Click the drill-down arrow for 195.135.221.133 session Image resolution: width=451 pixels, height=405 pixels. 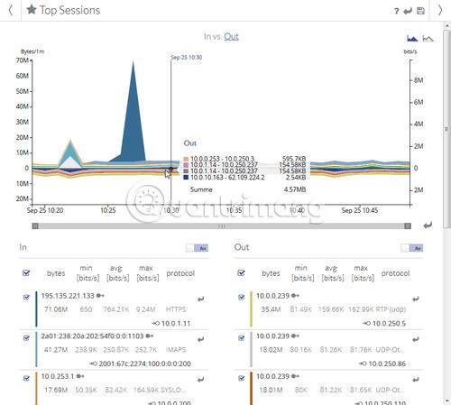[x=200, y=299]
